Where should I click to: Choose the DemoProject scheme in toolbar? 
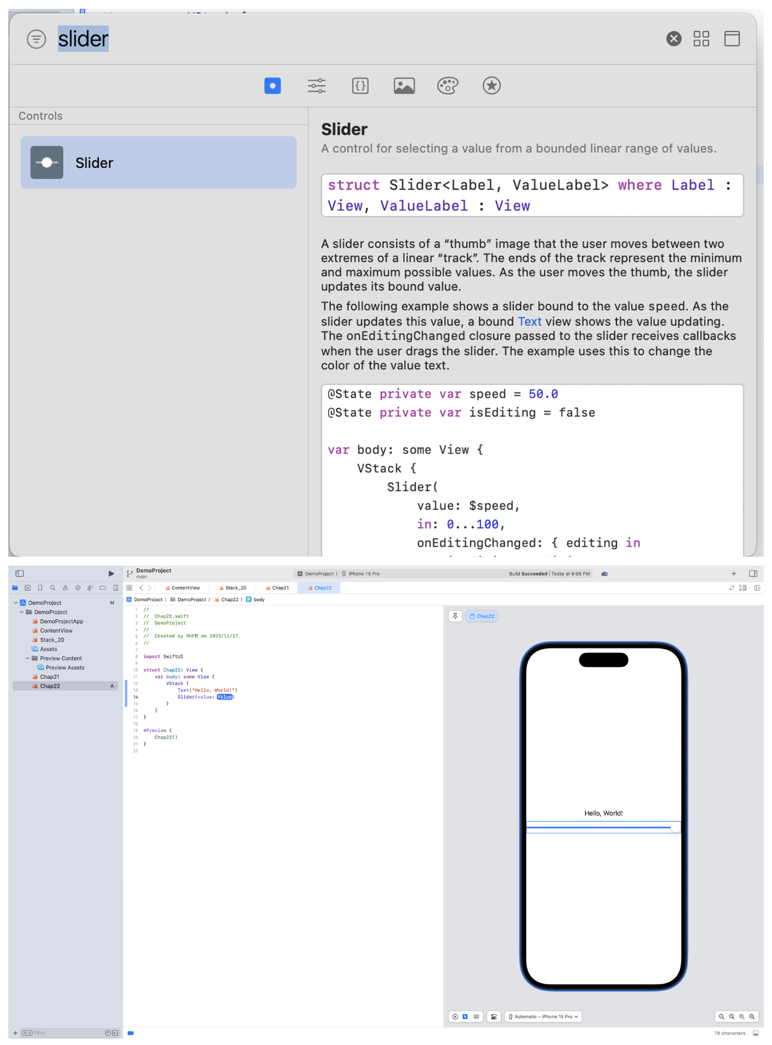click(x=316, y=574)
